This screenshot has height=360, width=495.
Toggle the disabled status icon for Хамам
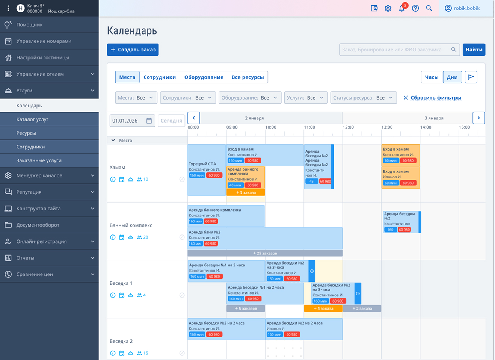tap(182, 179)
